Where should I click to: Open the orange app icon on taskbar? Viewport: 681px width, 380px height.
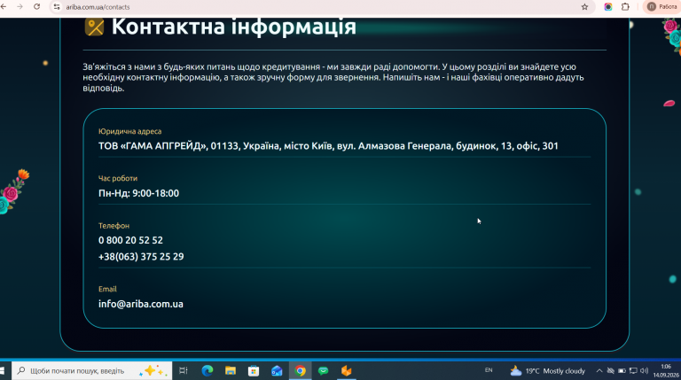(346, 371)
